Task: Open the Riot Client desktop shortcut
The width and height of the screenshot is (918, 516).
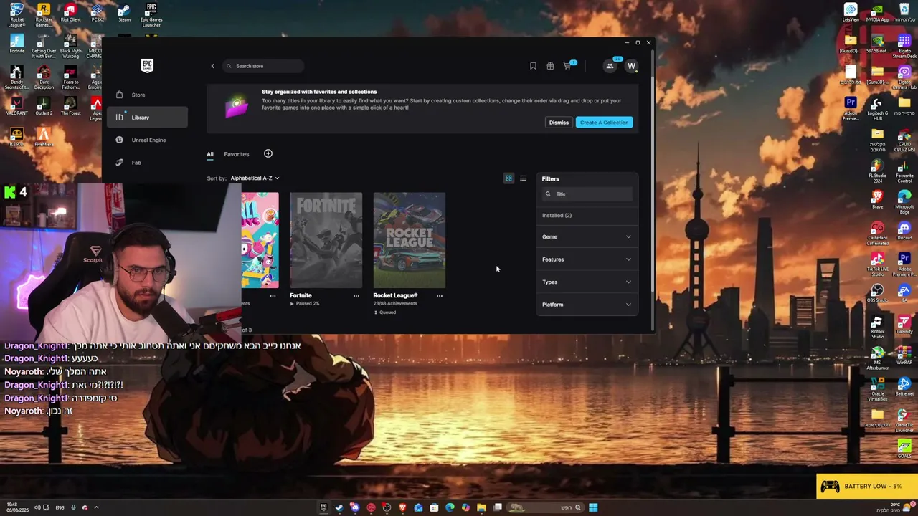Action: [70, 13]
